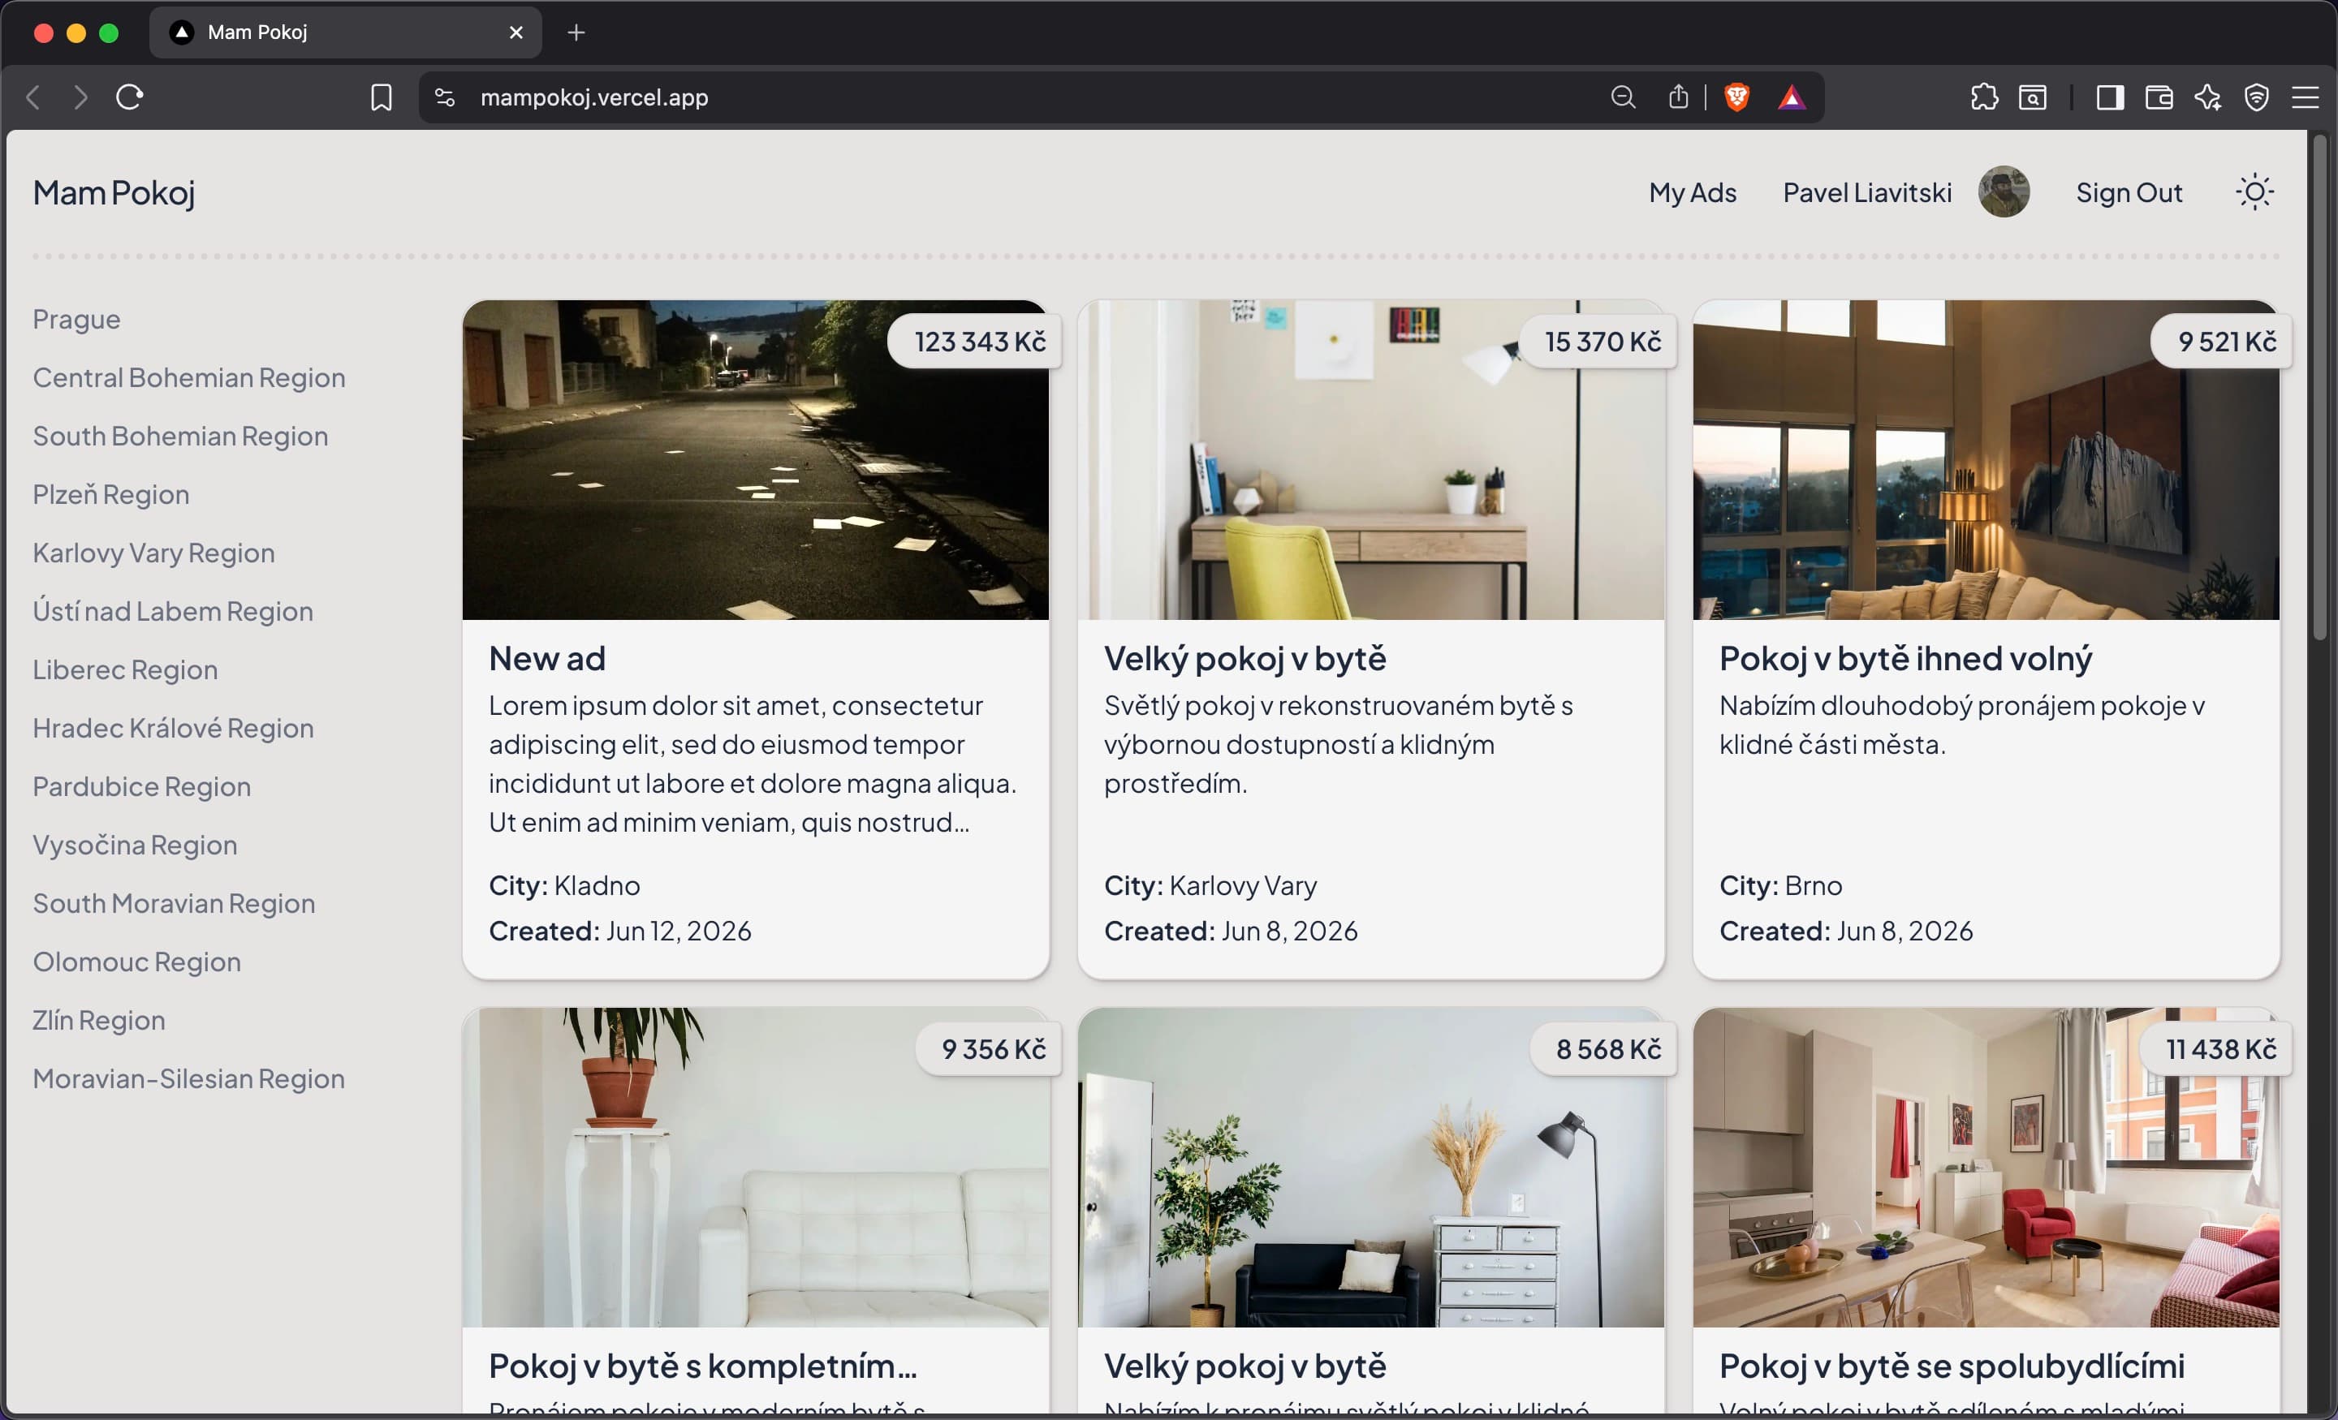Select Moravian-Silesian Region in sidebar
This screenshot has height=1420, width=2338.
(x=189, y=1078)
